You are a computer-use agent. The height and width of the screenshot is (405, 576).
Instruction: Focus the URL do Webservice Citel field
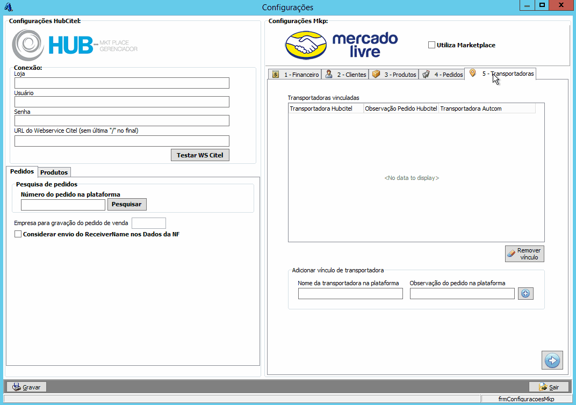[x=122, y=141]
